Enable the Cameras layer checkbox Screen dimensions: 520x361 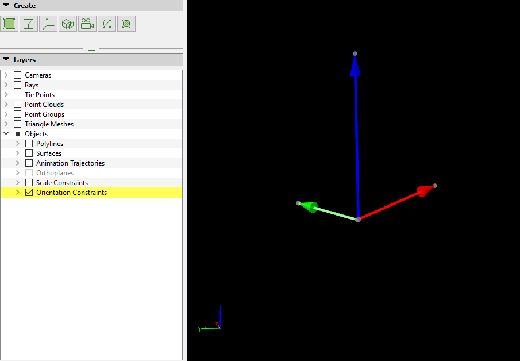(18, 75)
